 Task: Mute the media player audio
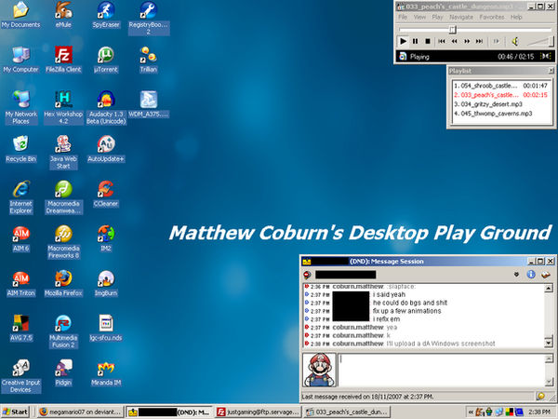514,42
